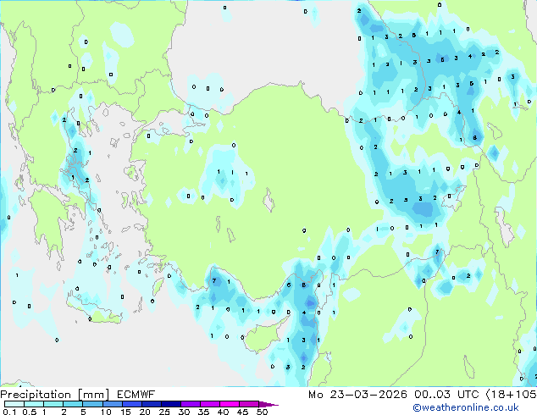Screen dimensions: 537x415
Task: Click legend label '0.1'
Action: coord(9,412)
